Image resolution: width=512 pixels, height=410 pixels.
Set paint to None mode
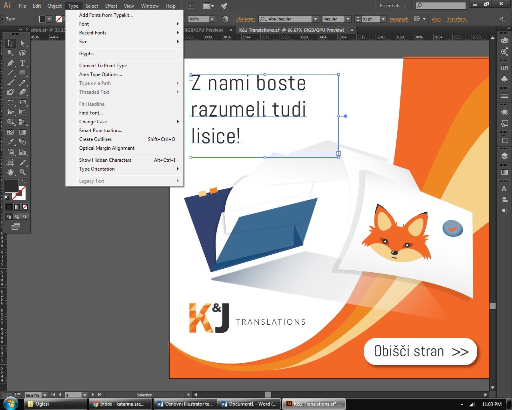(x=25, y=207)
